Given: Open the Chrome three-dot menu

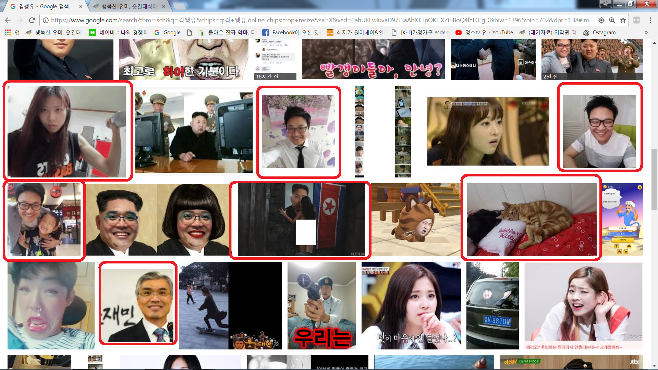Looking at the screenshot, I should (650, 20).
